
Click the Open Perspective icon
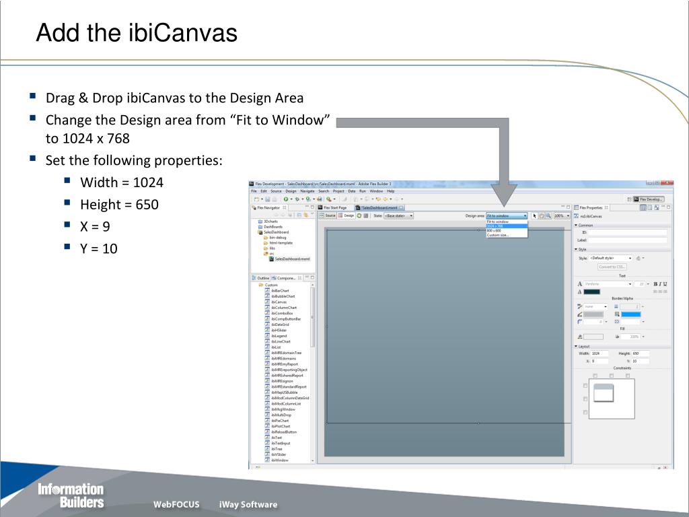click(x=629, y=199)
